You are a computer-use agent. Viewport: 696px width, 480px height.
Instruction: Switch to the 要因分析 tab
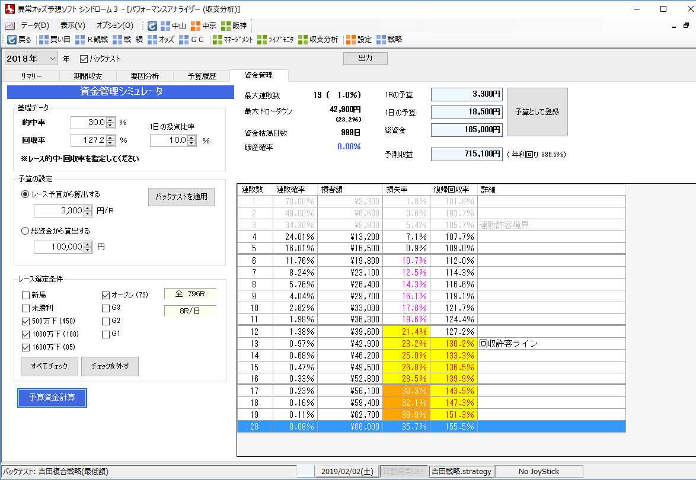coord(145,76)
